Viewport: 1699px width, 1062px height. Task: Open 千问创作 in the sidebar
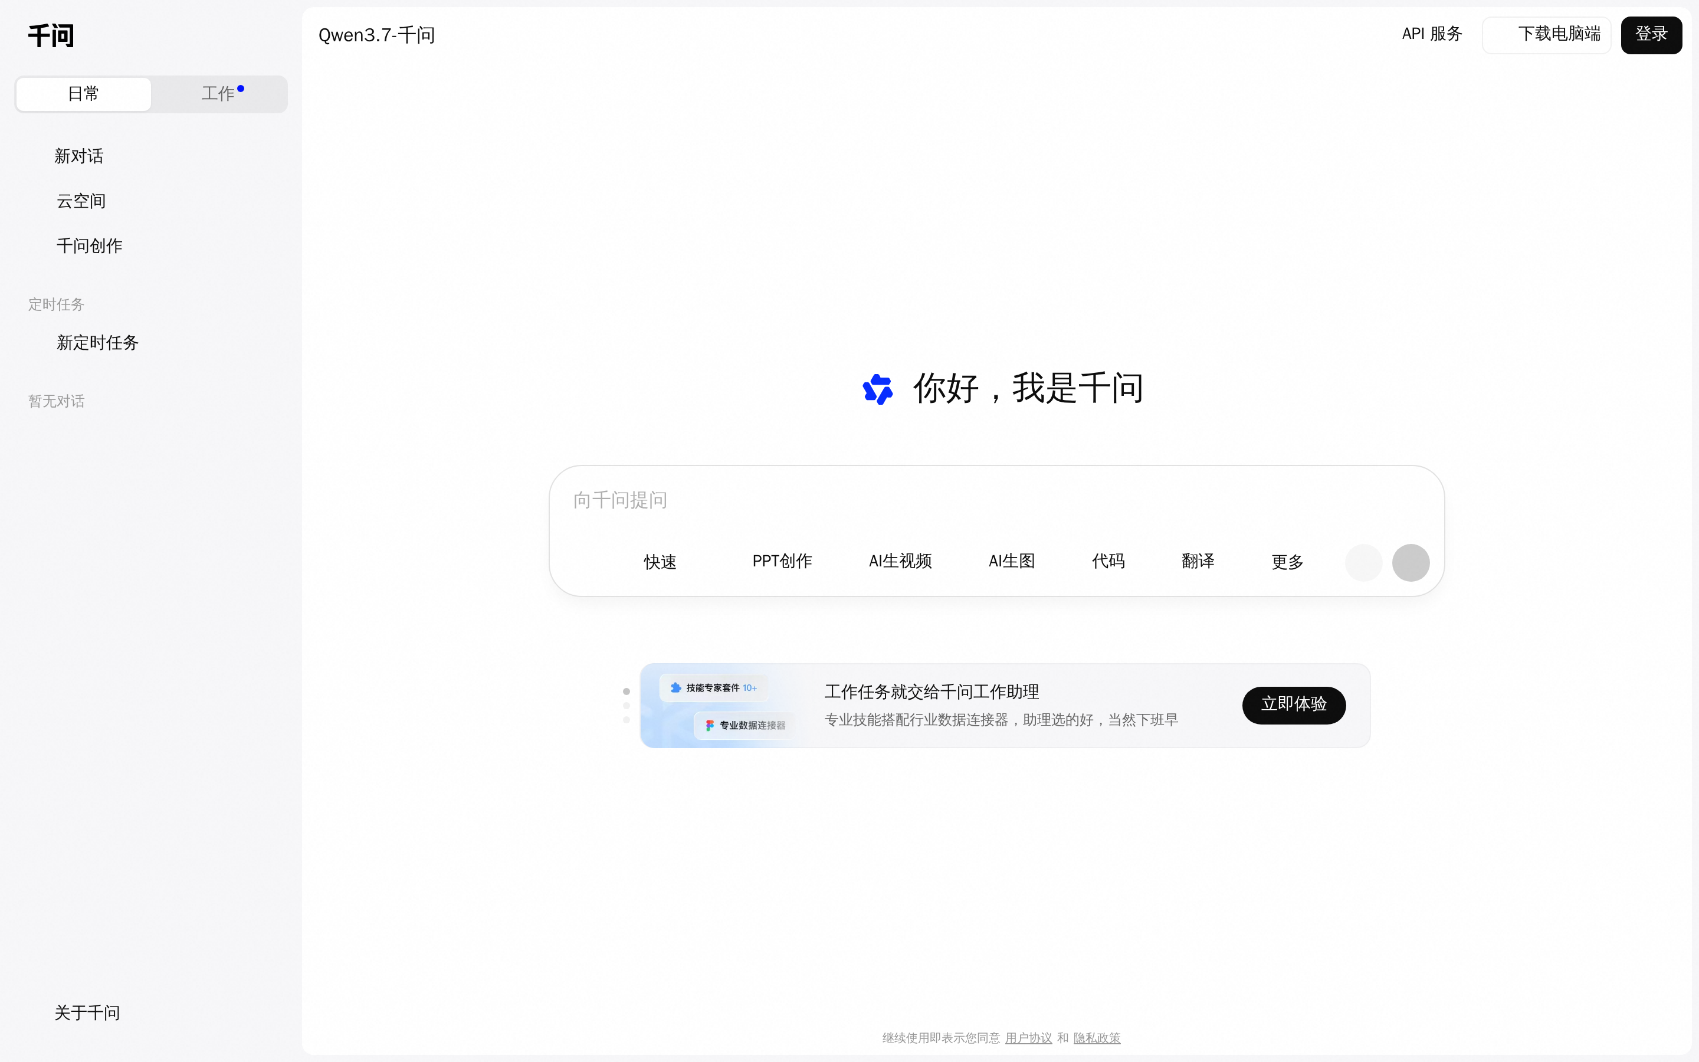(89, 246)
